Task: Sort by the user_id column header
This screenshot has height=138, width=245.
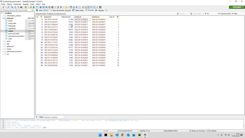Action: coord(112,17)
